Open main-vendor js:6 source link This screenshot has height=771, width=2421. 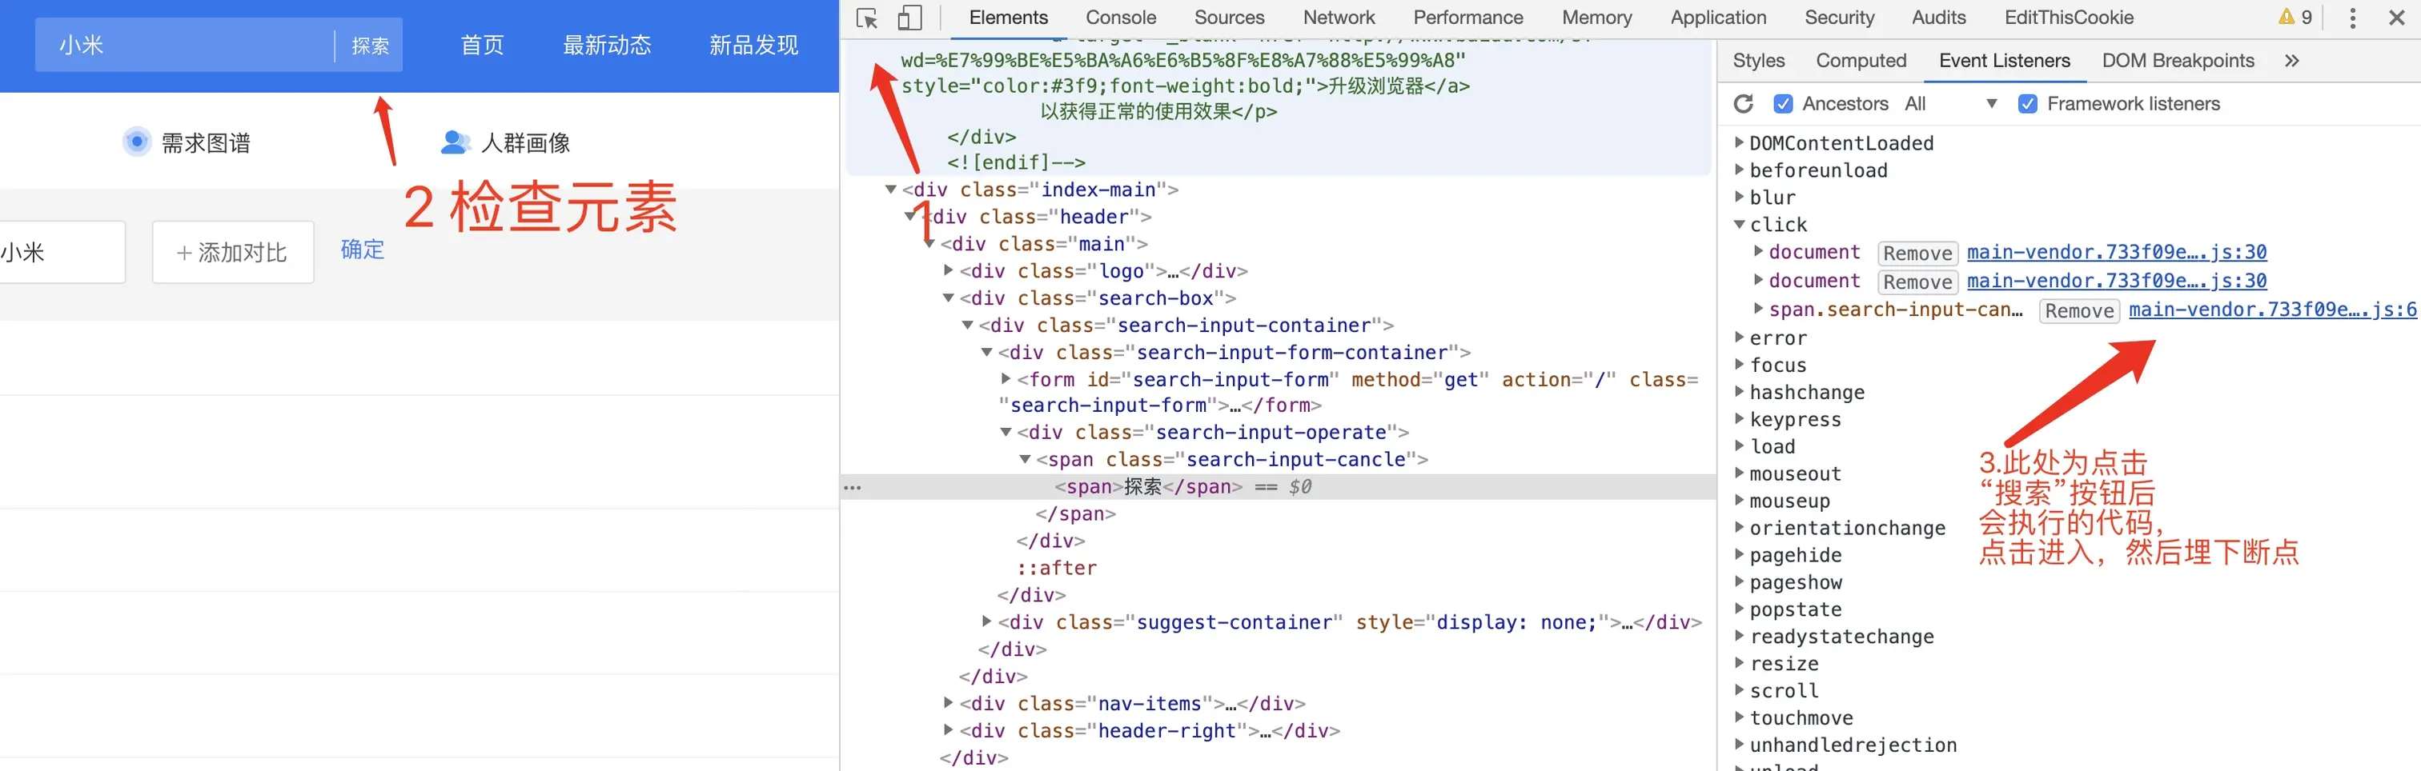pyautogui.click(x=2271, y=310)
